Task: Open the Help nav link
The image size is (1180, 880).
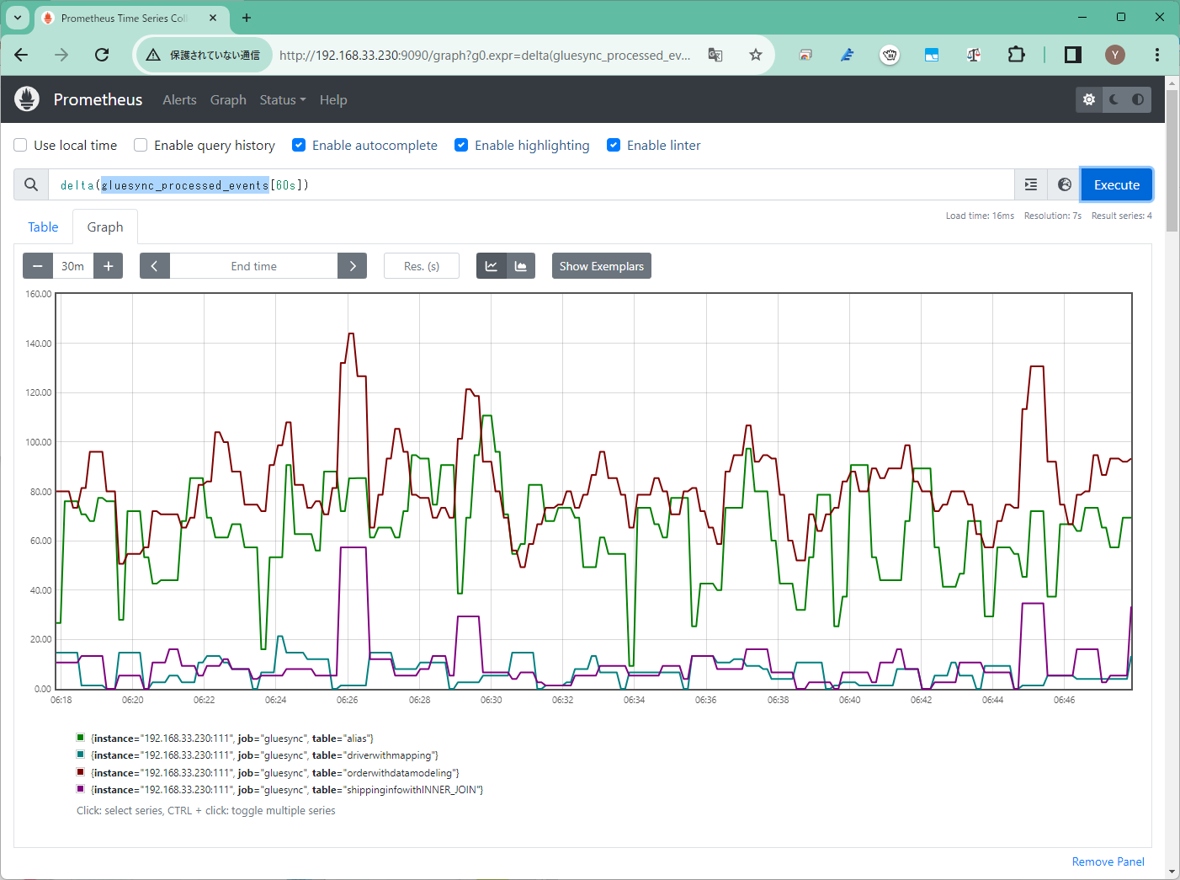Action: click(333, 99)
